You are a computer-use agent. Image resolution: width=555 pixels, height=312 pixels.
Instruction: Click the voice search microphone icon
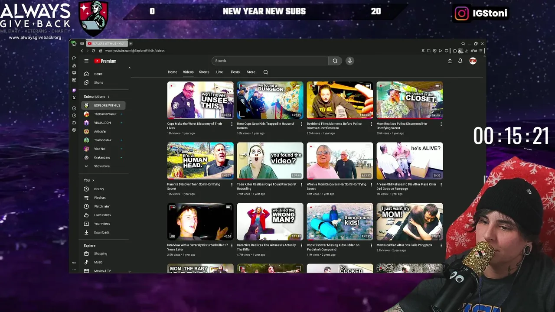pyautogui.click(x=350, y=61)
